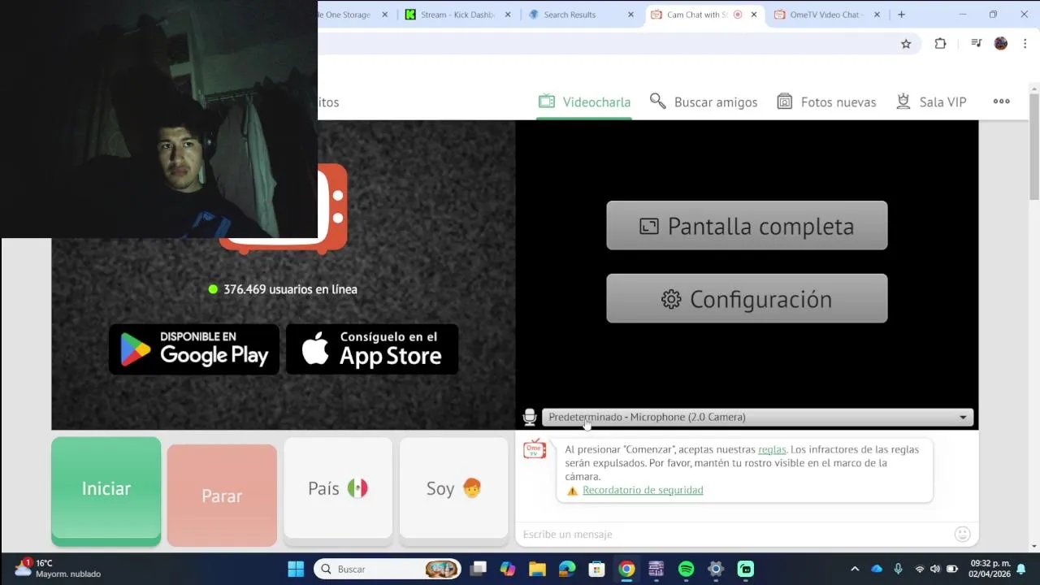
Task: Open the País country selector
Action: click(338, 488)
